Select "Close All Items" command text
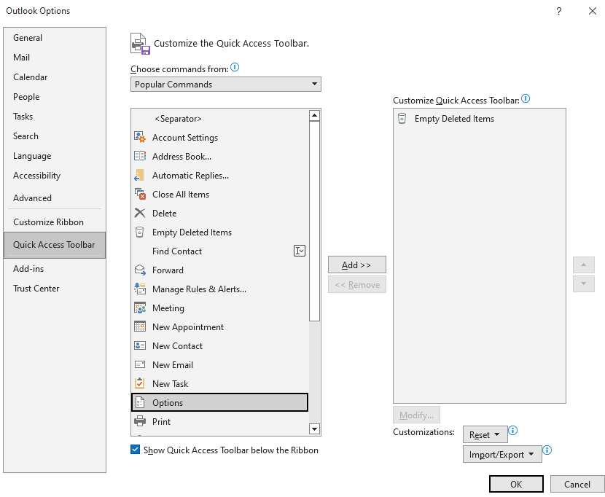Viewport: 605px width, 497px height. click(x=181, y=195)
